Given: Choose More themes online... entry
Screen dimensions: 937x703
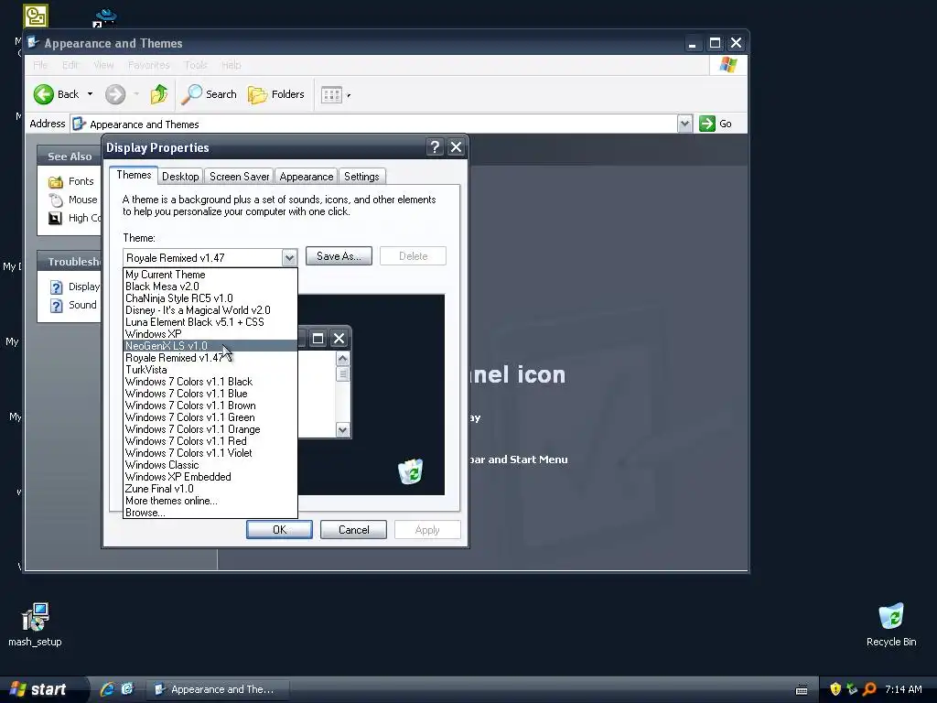Looking at the screenshot, I should 210,501.
